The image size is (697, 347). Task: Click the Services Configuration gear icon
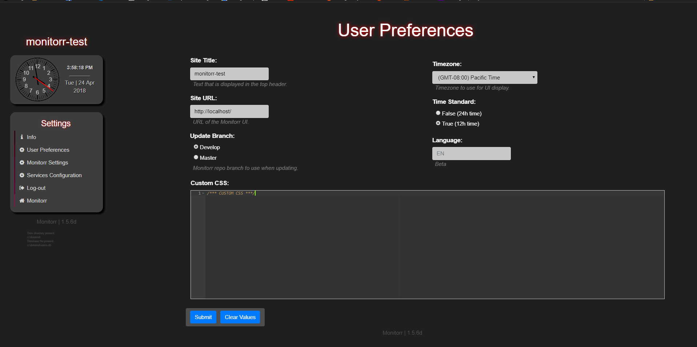tap(21, 175)
